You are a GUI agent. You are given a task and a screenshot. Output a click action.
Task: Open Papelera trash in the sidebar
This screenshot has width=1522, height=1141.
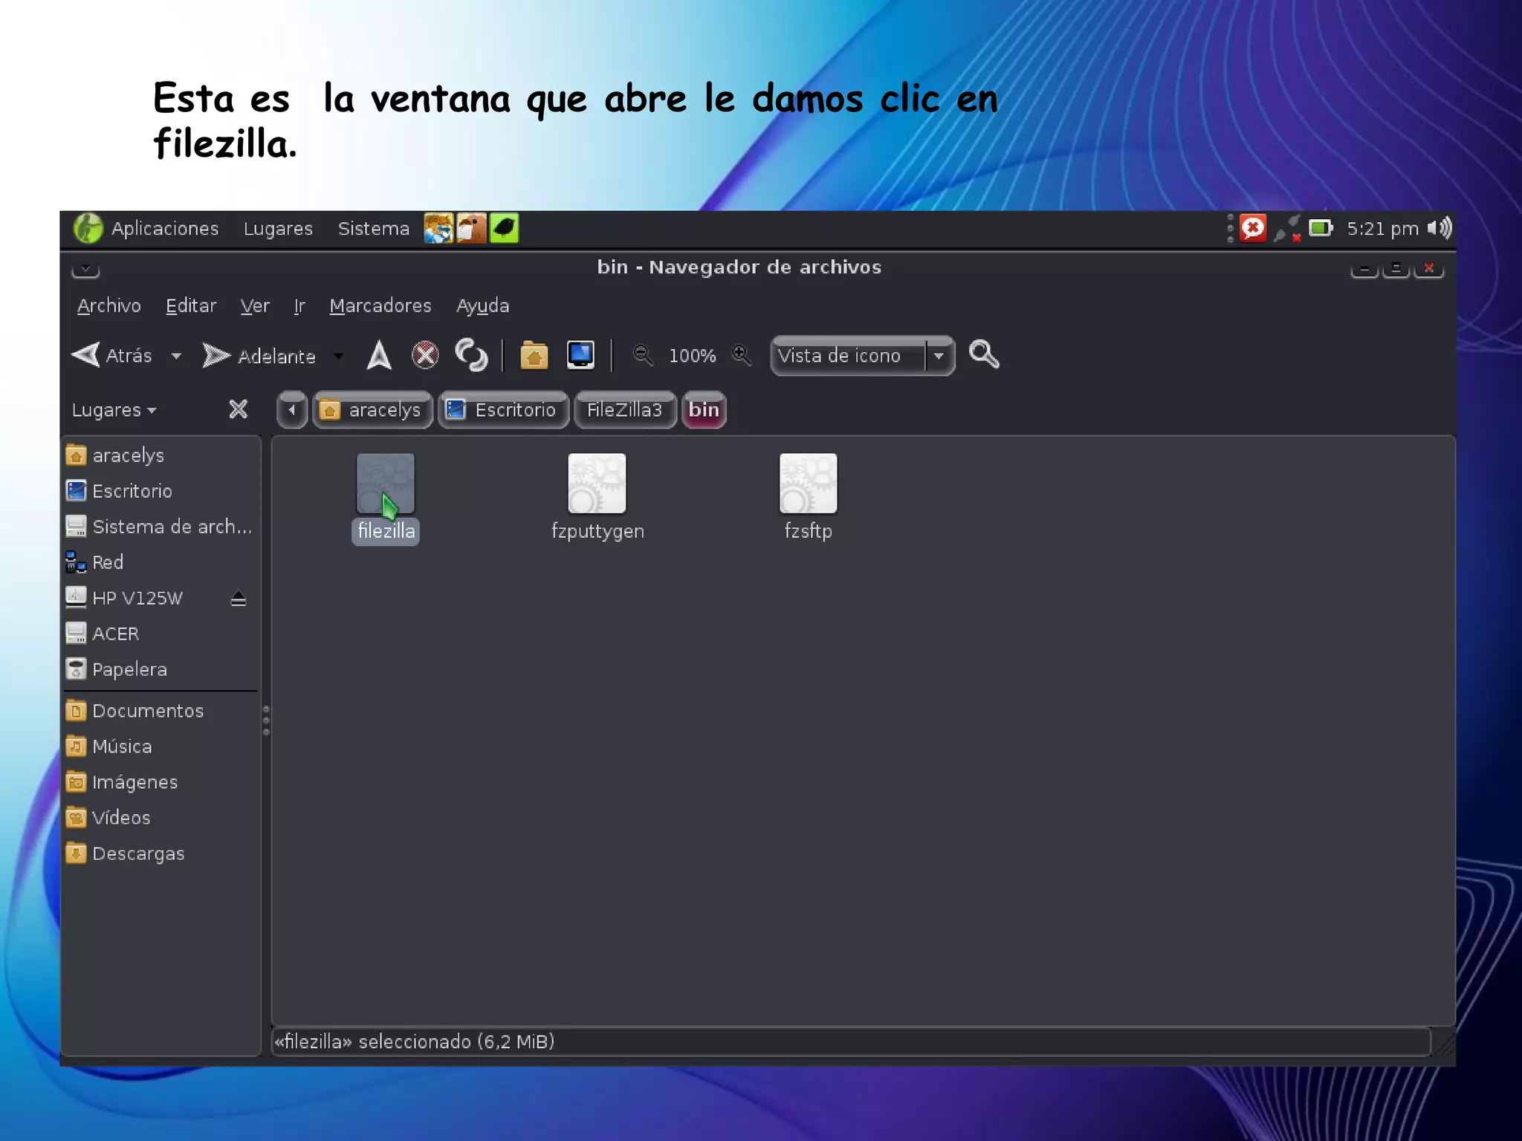[x=161, y=669]
